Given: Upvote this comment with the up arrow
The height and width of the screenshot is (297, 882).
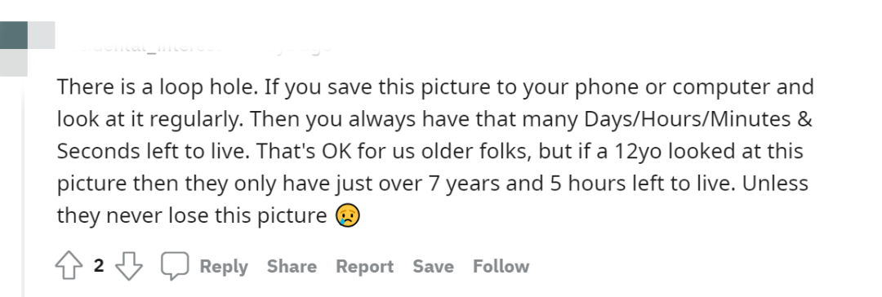Looking at the screenshot, I should pyautogui.click(x=69, y=265).
